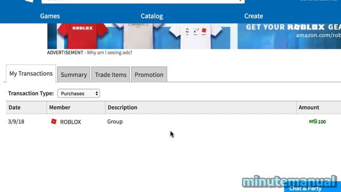341x192 pixels.
Task: Click the Robux icon beside 100
Action: [x=313, y=122]
